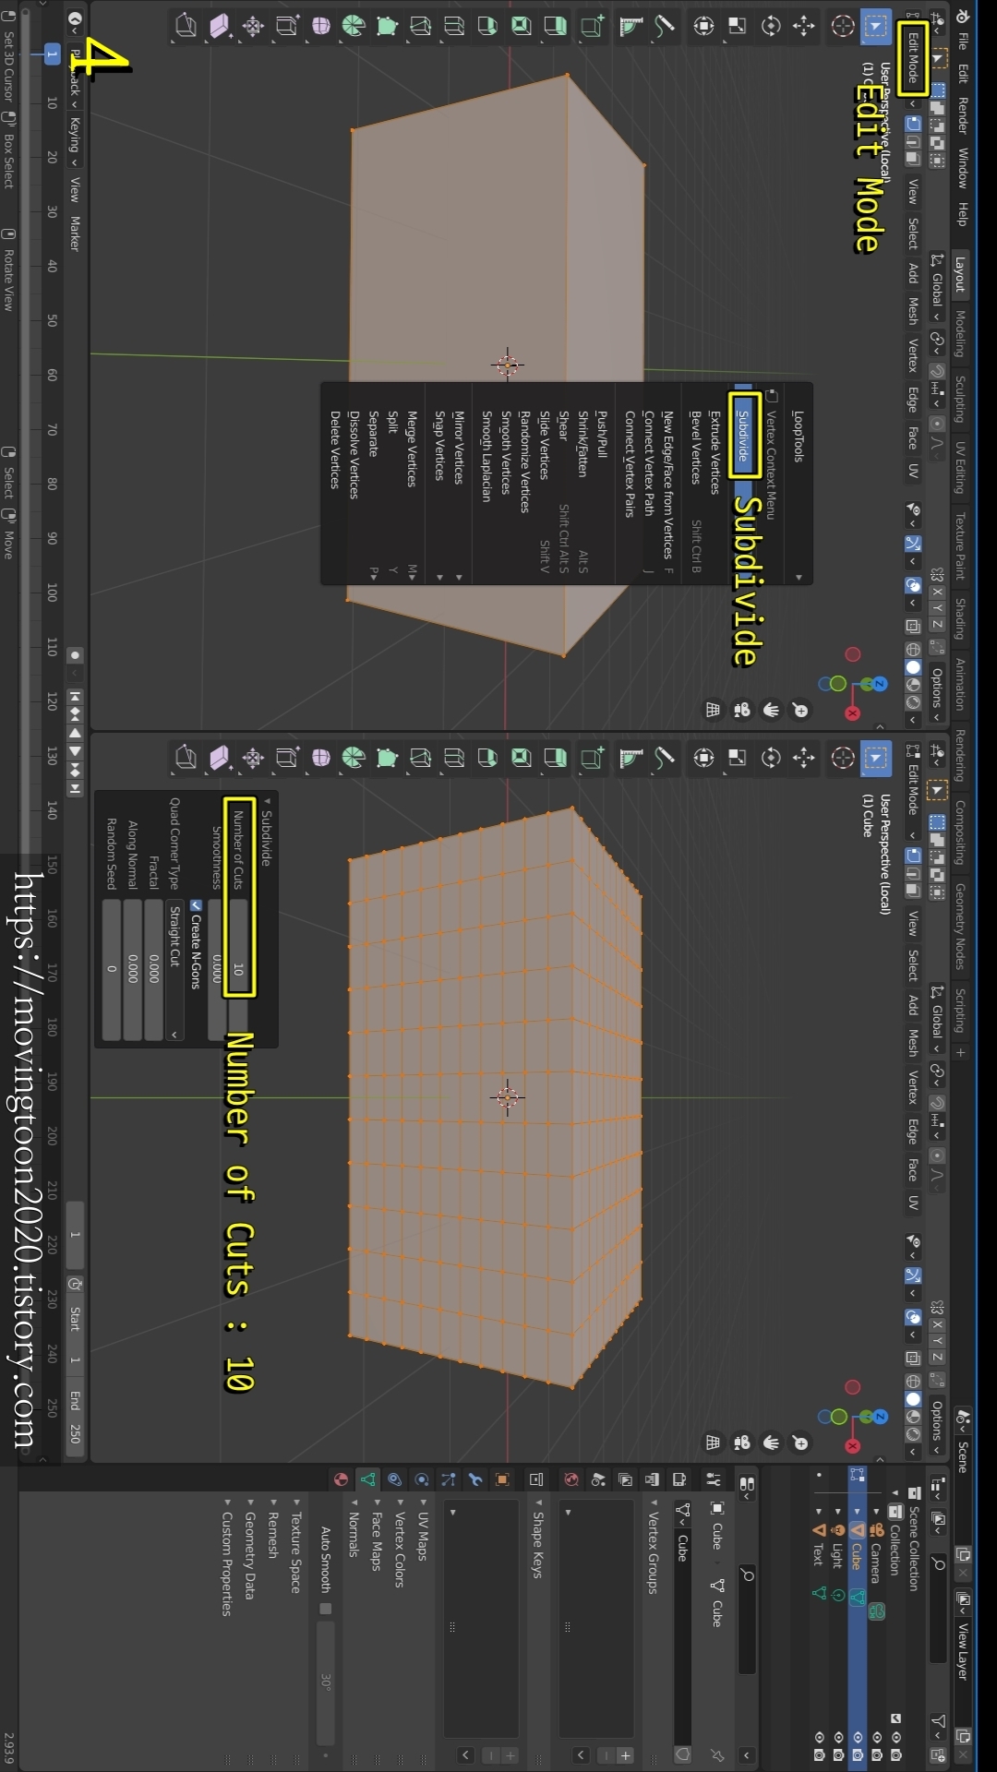Open the Modifier properties wrench tab
997x1772 pixels.
pos(475,1479)
